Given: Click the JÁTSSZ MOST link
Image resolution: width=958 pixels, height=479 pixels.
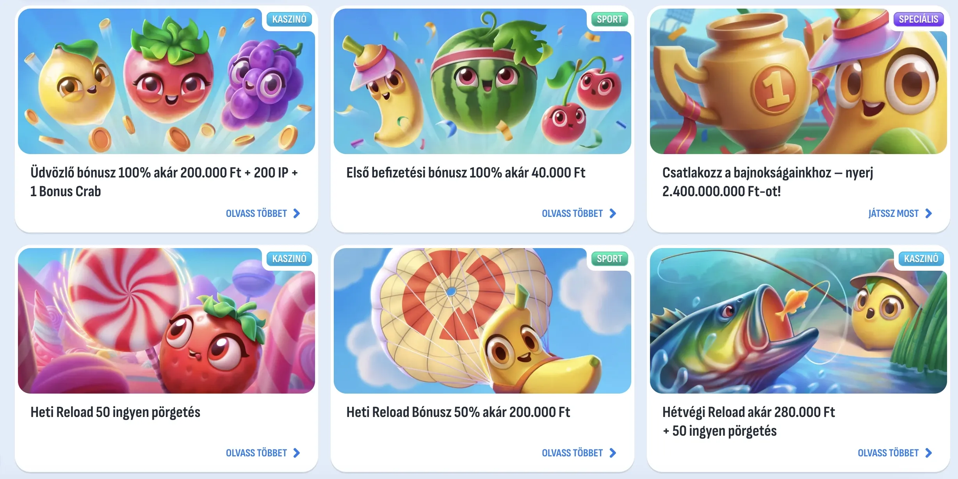Looking at the screenshot, I should pos(893,213).
